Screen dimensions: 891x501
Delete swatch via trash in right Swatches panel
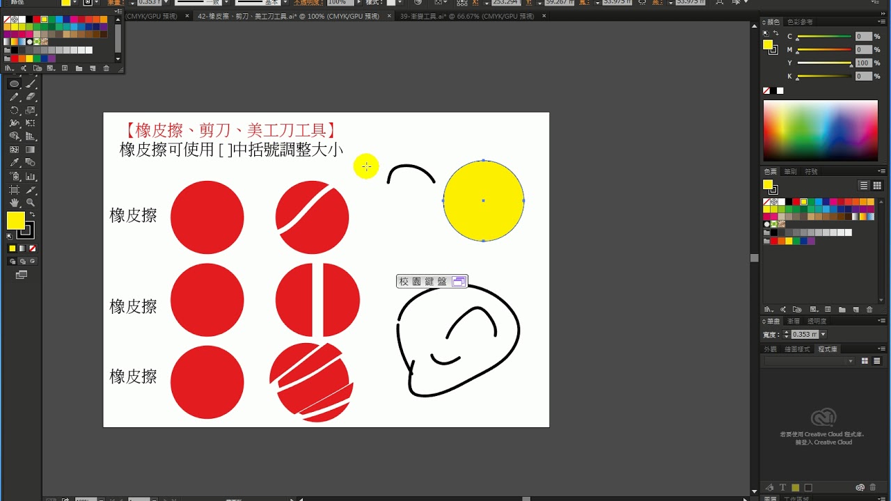click(x=869, y=310)
